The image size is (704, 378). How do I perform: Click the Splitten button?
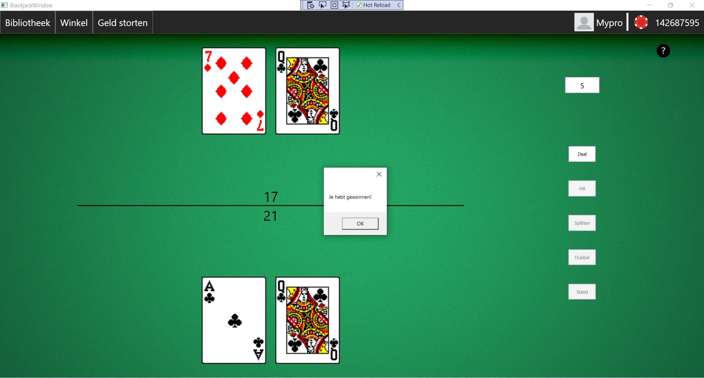pos(582,223)
